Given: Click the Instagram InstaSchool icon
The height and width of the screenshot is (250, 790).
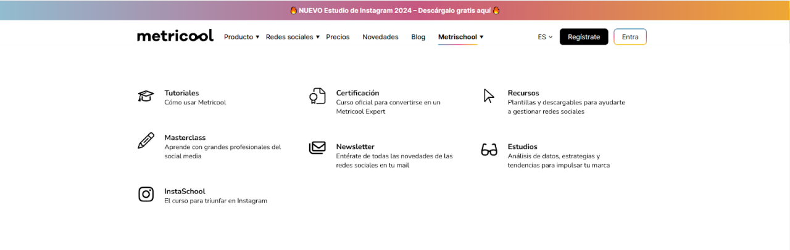Looking at the screenshot, I should coord(146,195).
